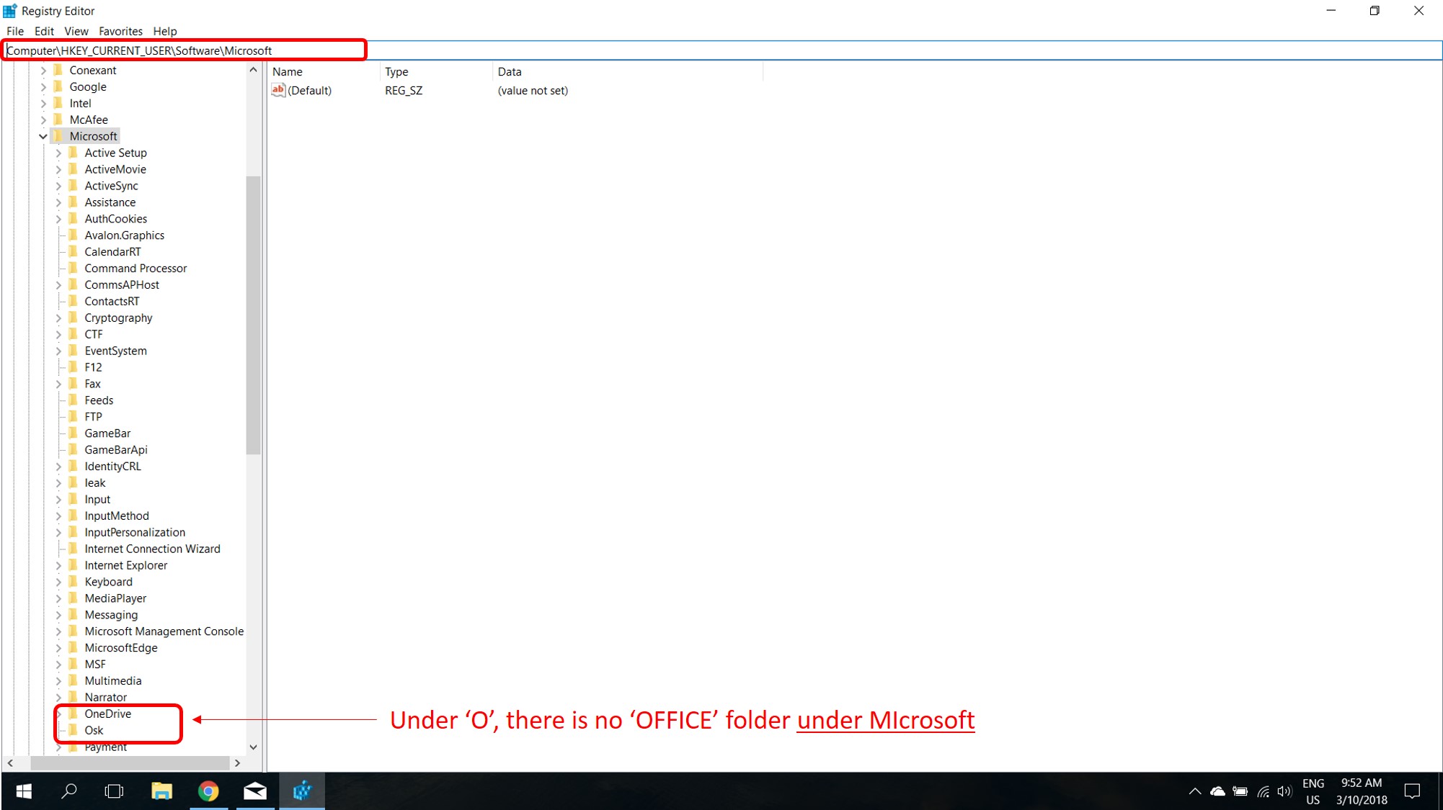Click tree pane scroll down arrow
Screen dimensions: 1443x810
tap(253, 747)
